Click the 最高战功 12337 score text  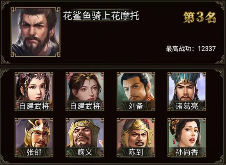click(x=190, y=49)
